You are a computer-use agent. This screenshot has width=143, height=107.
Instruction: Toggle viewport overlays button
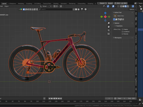(x=113, y=6)
